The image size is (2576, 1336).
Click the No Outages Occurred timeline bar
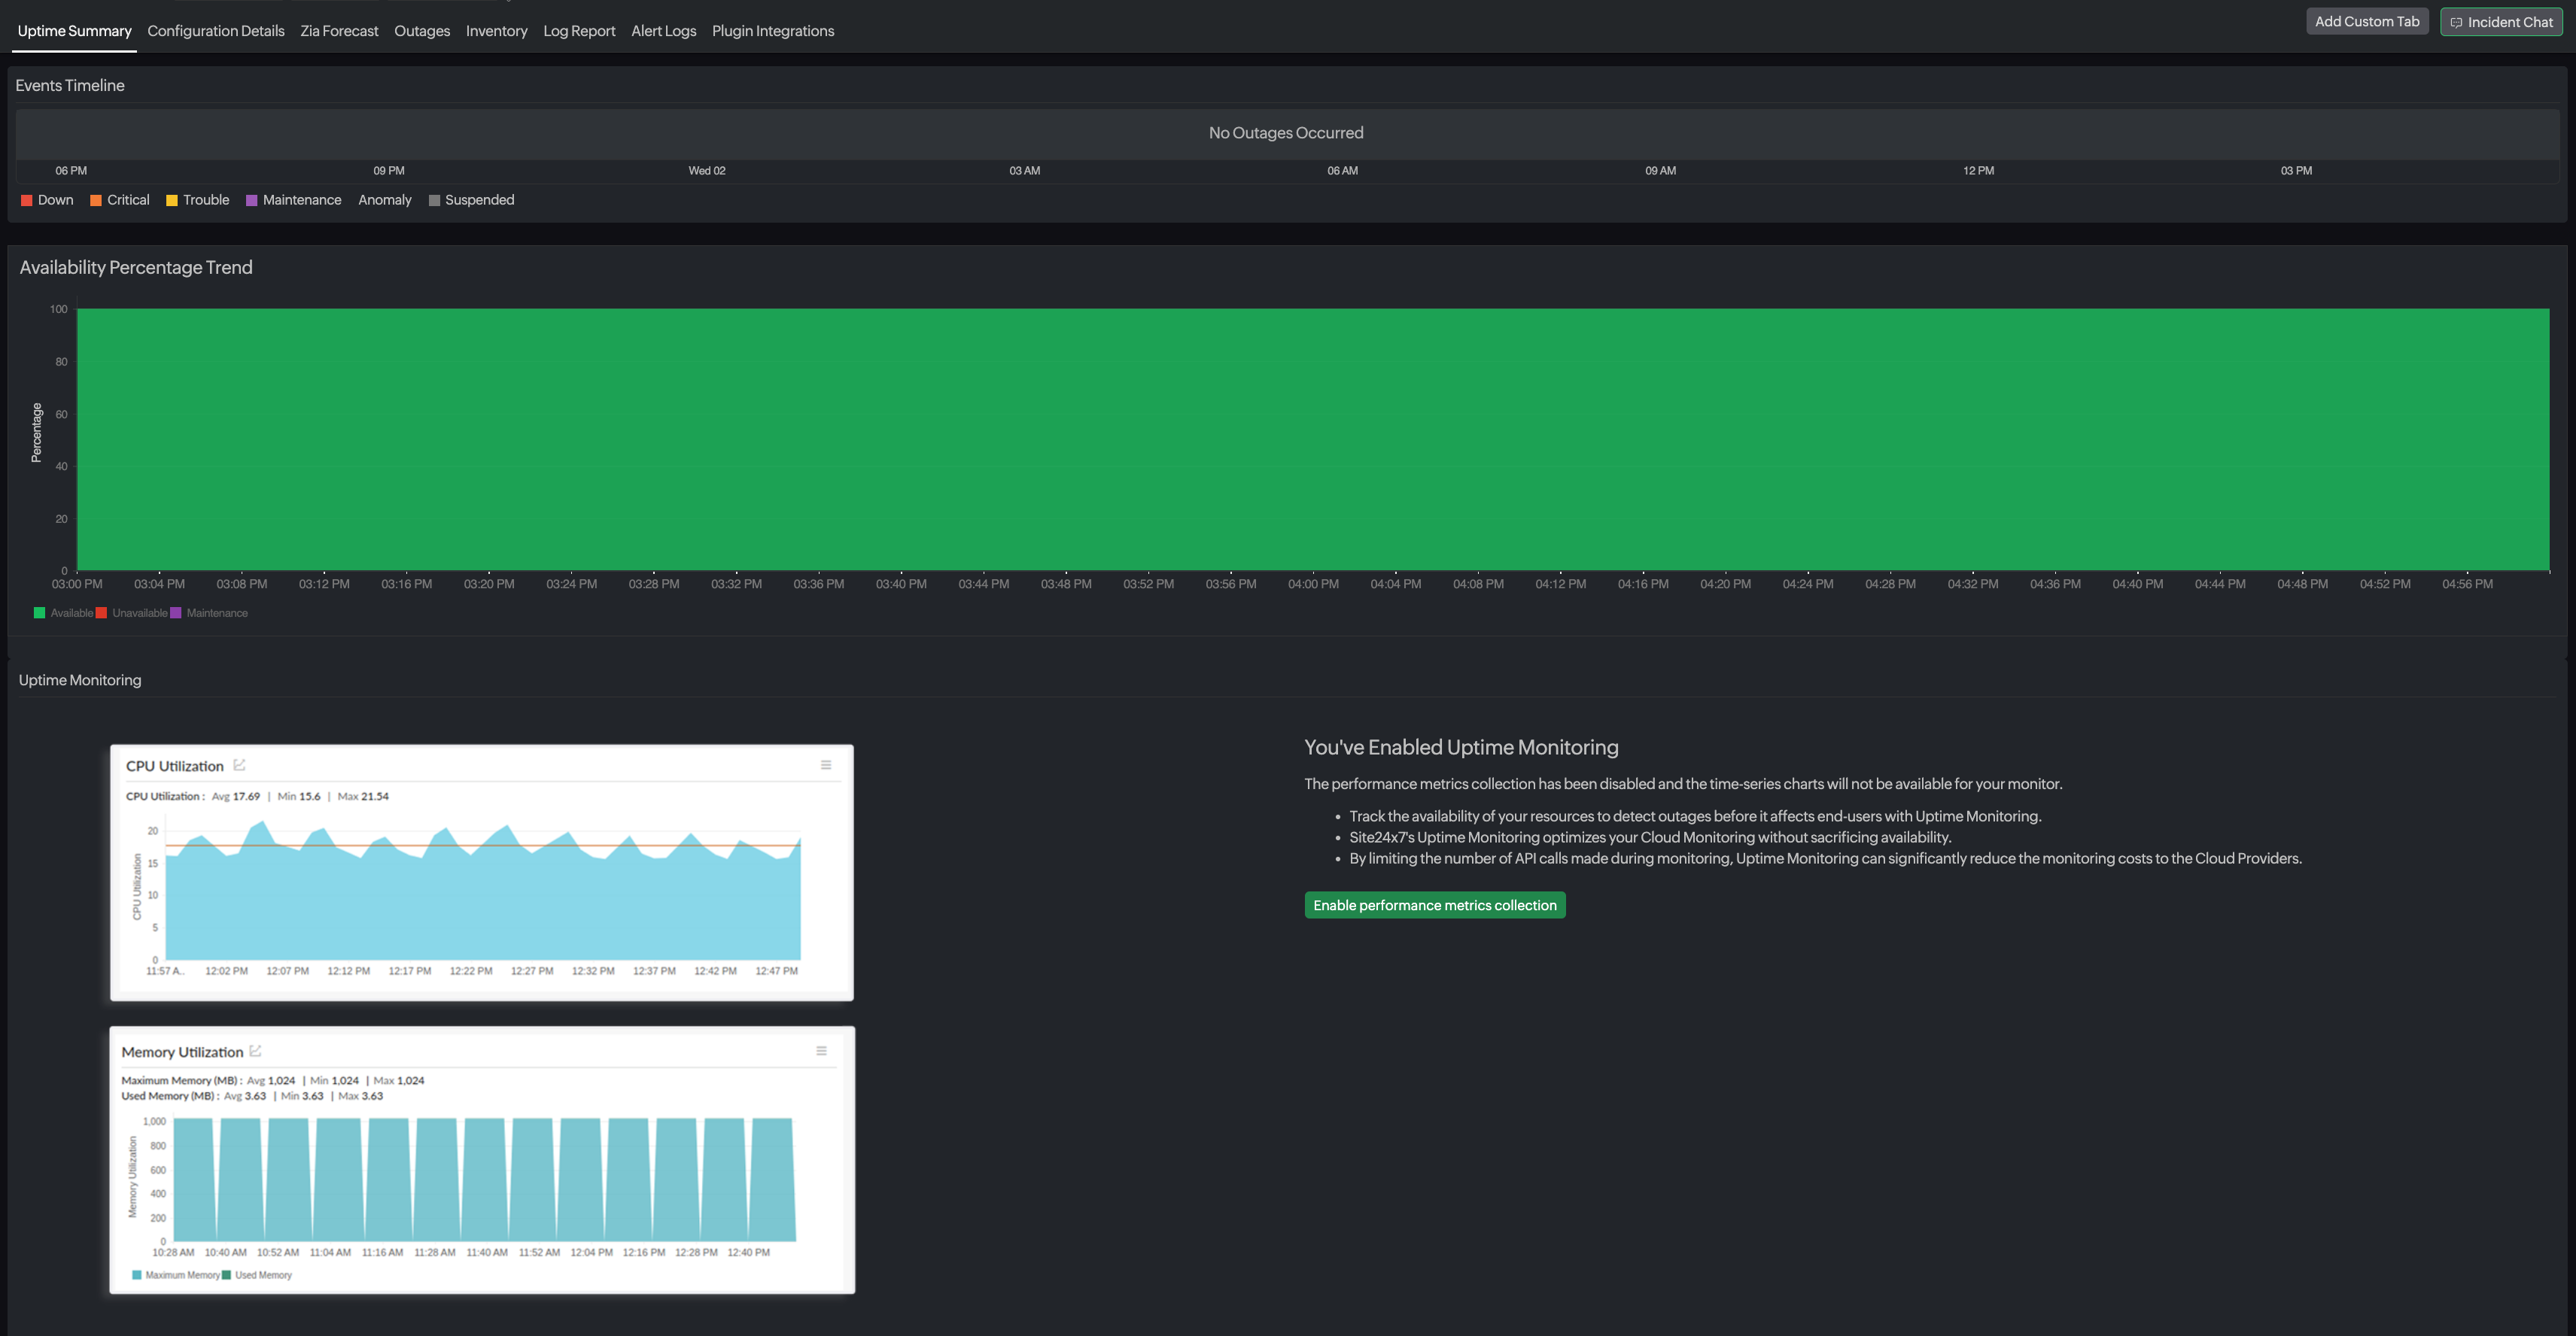pyautogui.click(x=1286, y=133)
